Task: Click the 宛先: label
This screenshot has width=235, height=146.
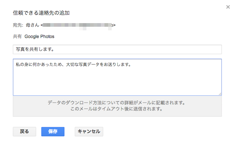Action: click(x=18, y=25)
